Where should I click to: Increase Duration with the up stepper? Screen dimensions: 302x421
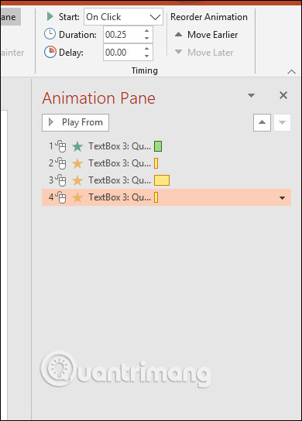pyautogui.click(x=146, y=31)
